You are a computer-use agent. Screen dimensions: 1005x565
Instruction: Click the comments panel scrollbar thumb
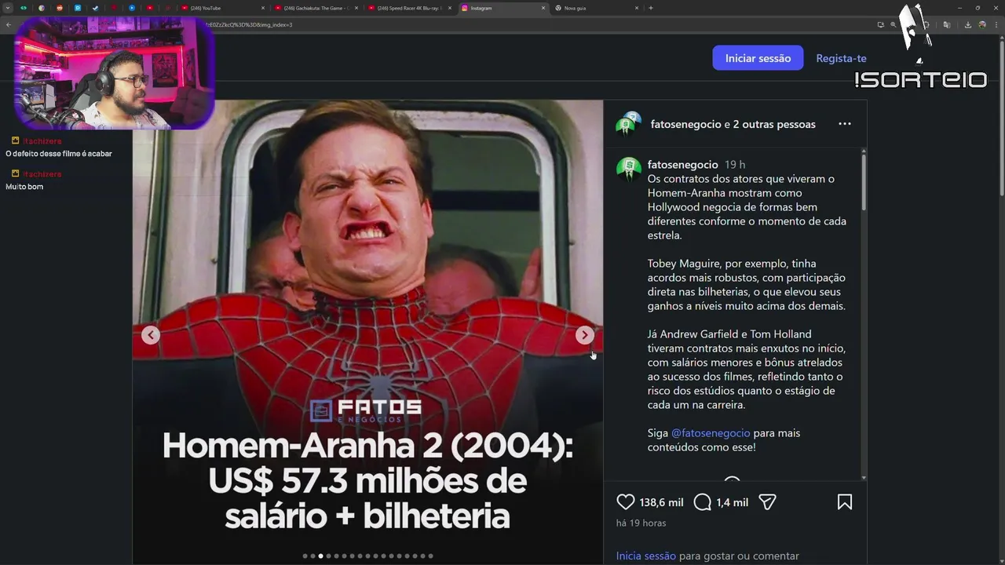(864, 180)
